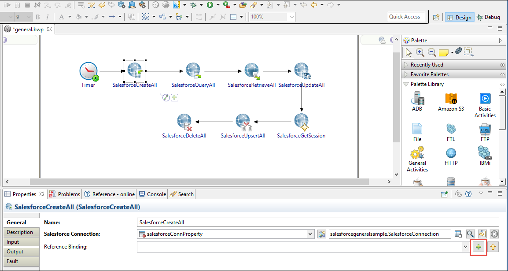The height and width of the screenshot is (271, 508).
Task: Click the yellow up arrow beside Reference Binding
Action: (493, 247)
